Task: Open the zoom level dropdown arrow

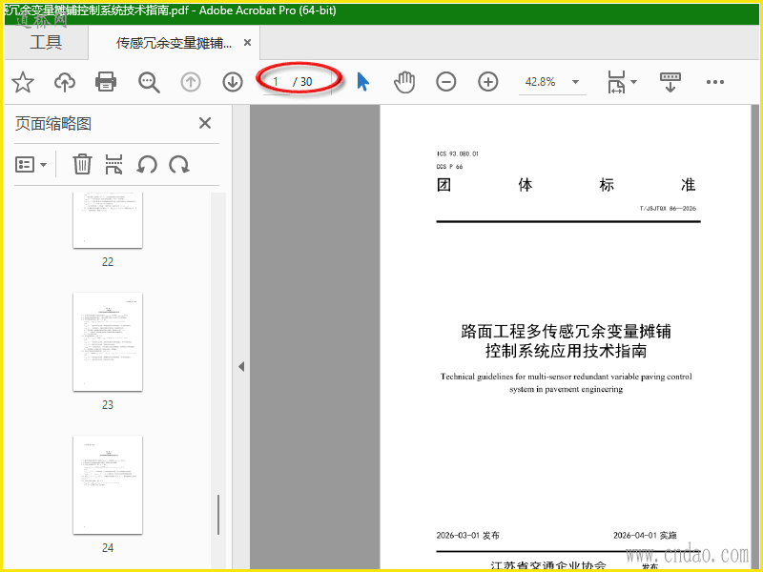Action: click(575, 82)
